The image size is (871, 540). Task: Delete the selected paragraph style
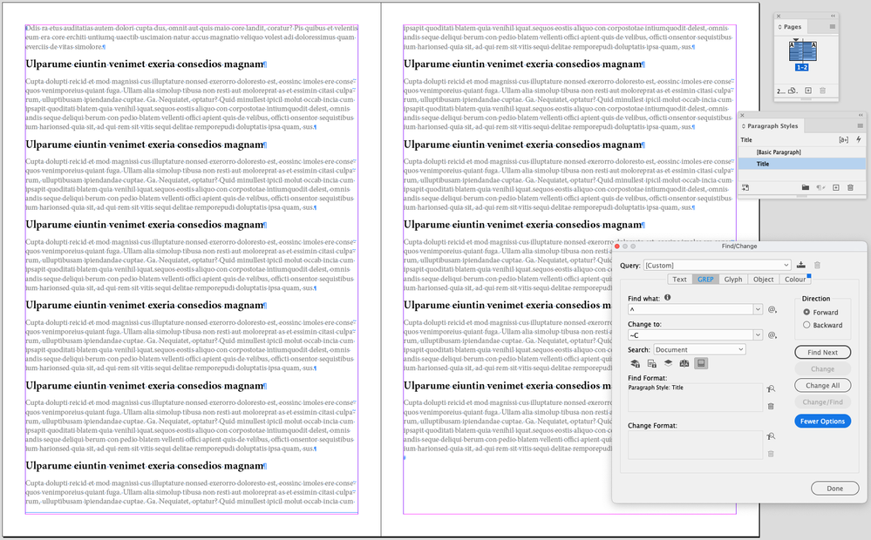(850, 187)
